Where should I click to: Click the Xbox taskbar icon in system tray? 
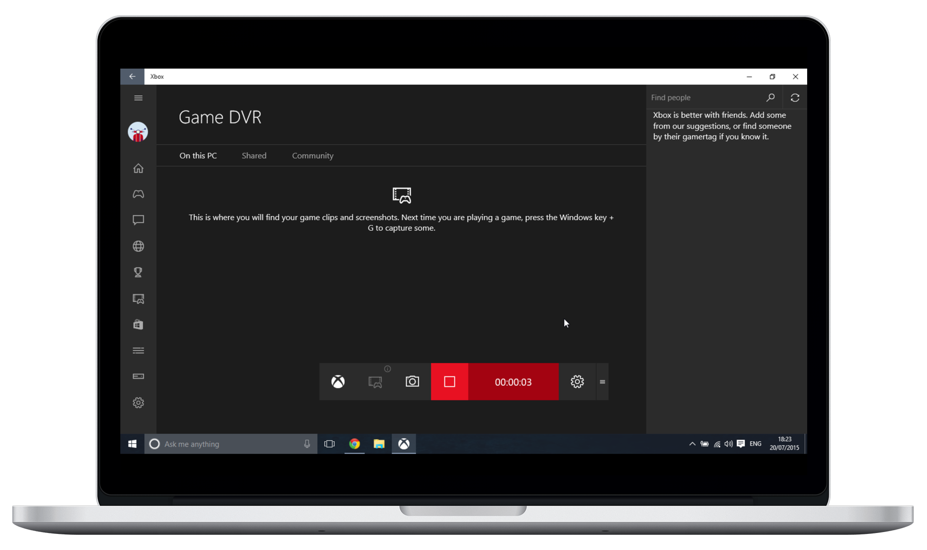404,444
